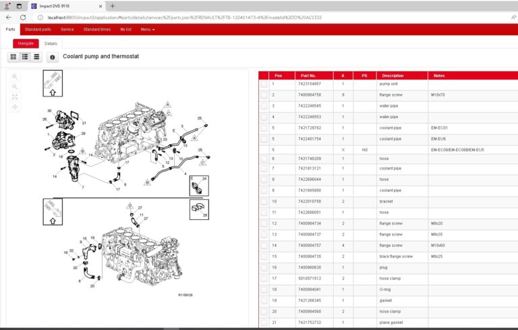Open the information icon button

(x=52, y=57)
